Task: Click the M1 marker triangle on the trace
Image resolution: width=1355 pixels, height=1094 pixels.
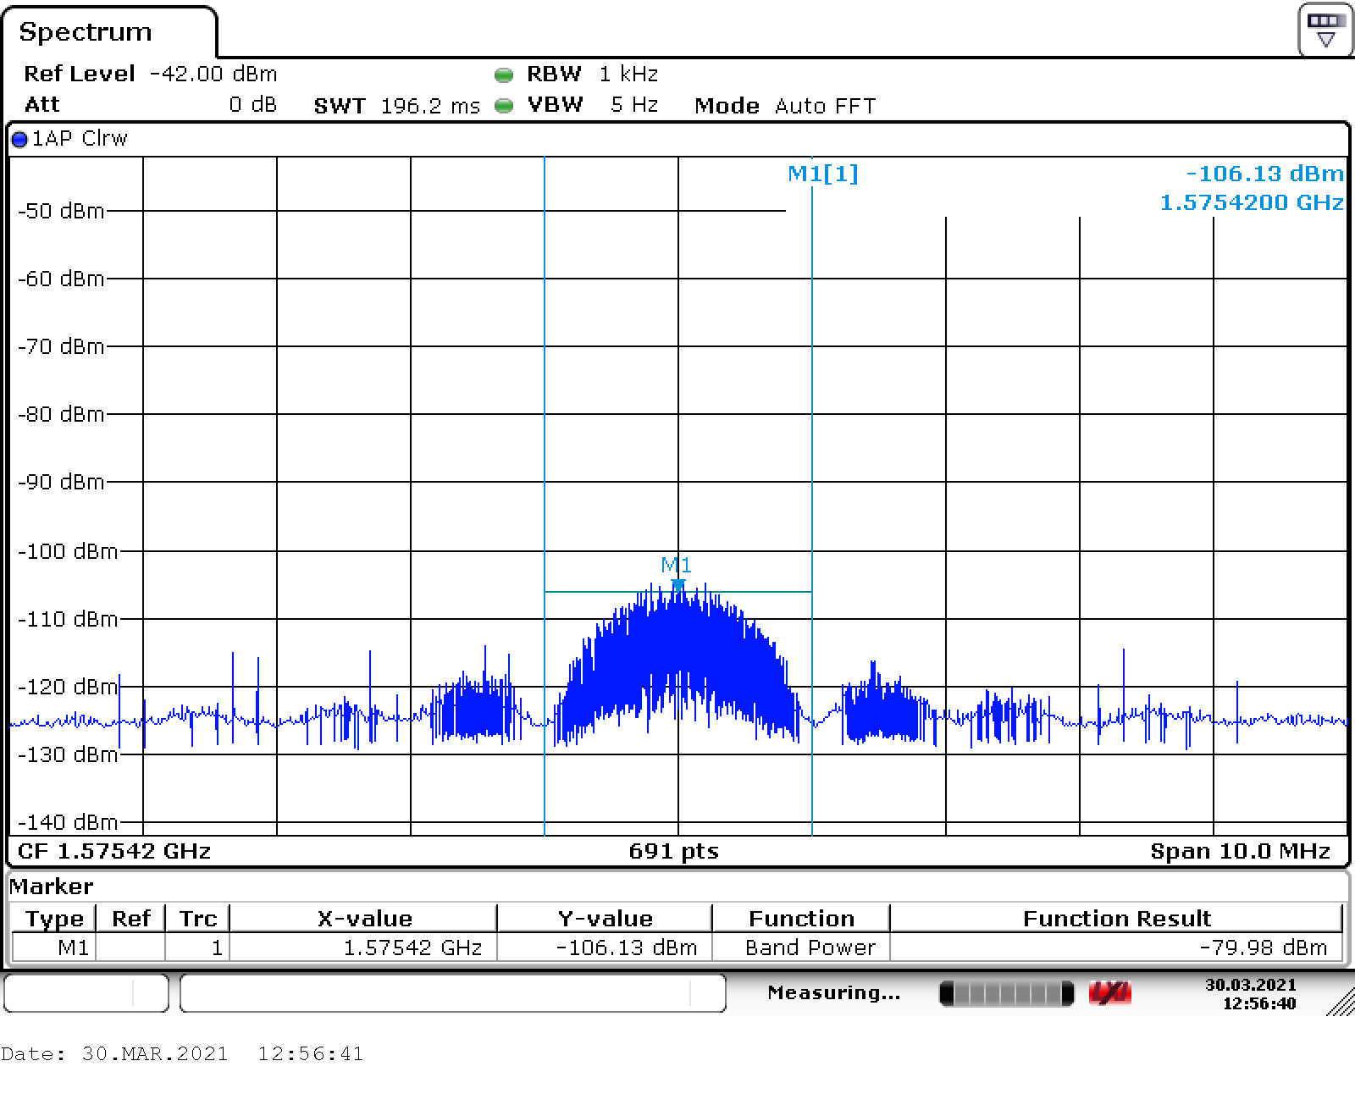Action: [677, 584]
